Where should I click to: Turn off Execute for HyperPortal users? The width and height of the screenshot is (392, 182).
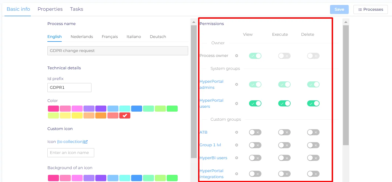(x=284, y=103)
